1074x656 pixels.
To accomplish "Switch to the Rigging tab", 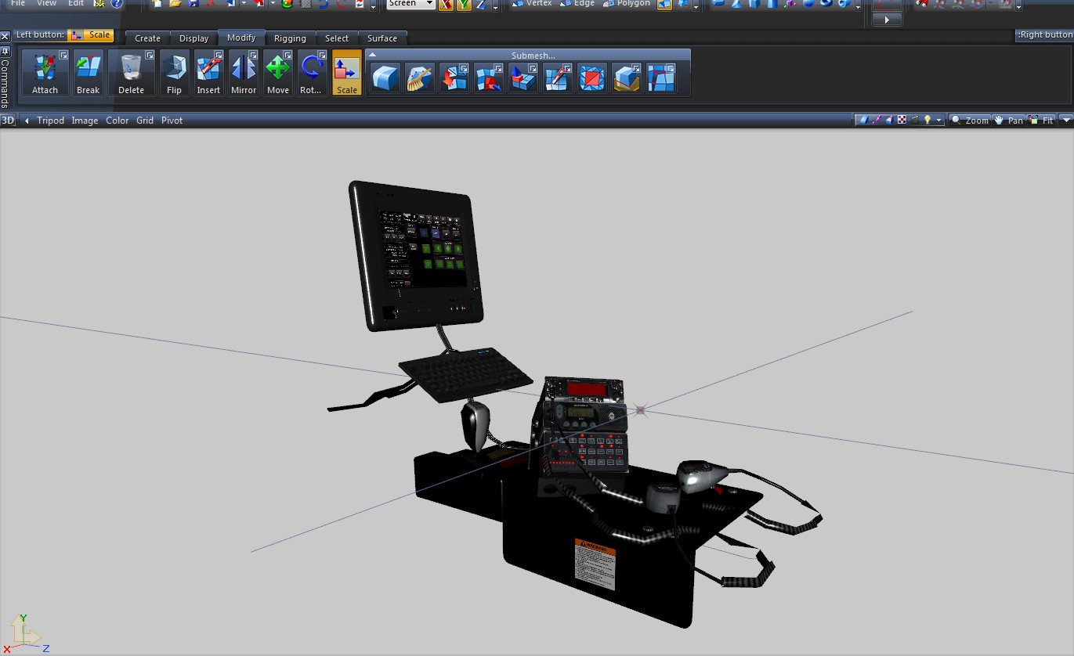I will point(290,38).
